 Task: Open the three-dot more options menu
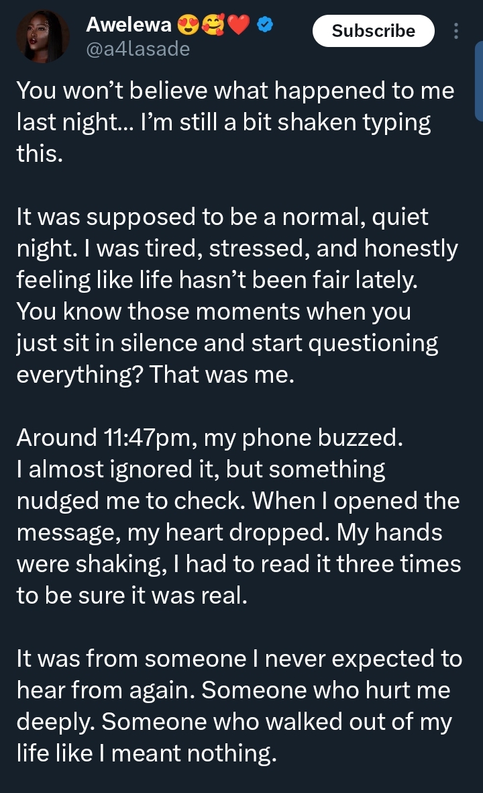[457, 32]
